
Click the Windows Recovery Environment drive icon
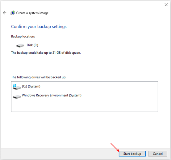coord(17,97)
